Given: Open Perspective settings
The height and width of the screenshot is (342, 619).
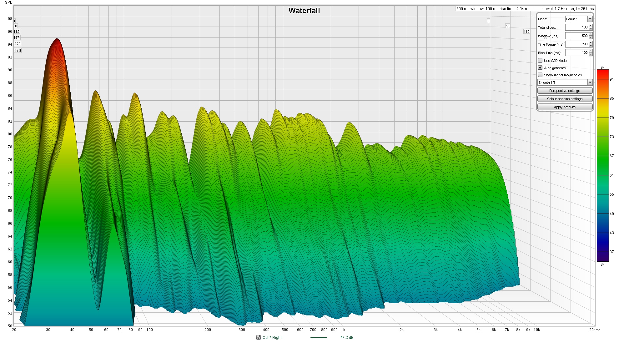Looking at the screenshot, I should 565,90.
